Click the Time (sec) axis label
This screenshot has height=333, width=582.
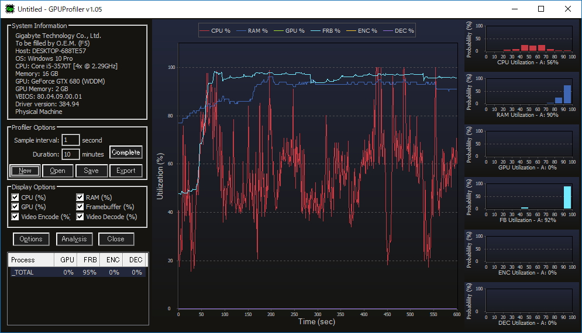[316, 321]
